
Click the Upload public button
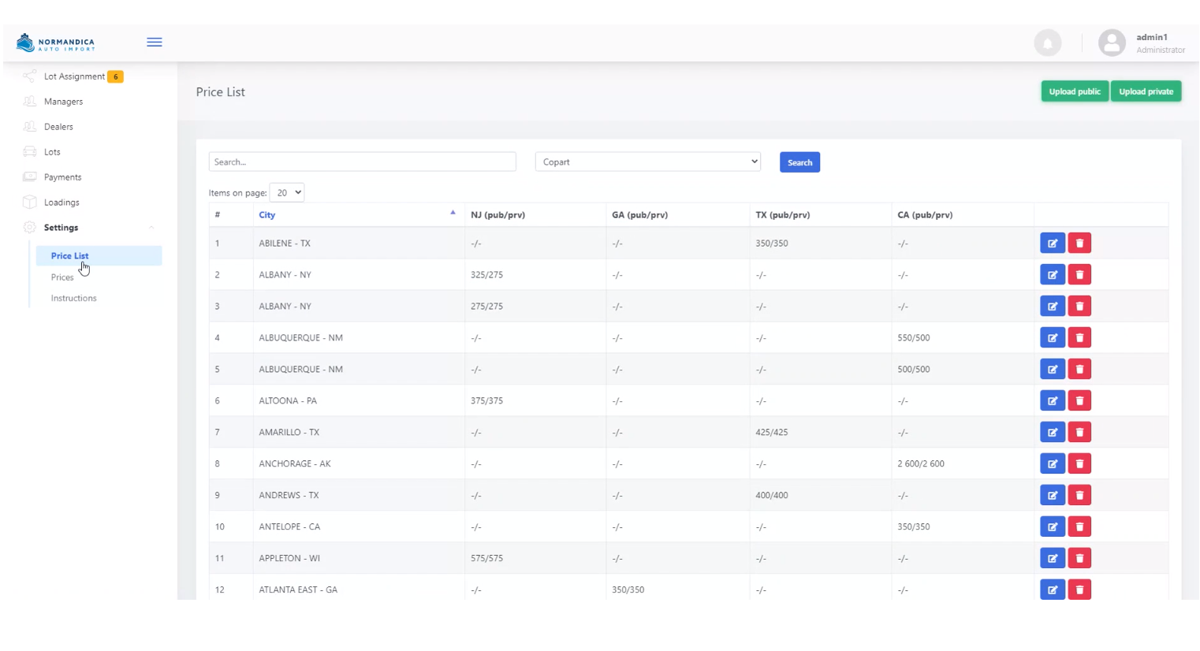(x=1075, y=91)
